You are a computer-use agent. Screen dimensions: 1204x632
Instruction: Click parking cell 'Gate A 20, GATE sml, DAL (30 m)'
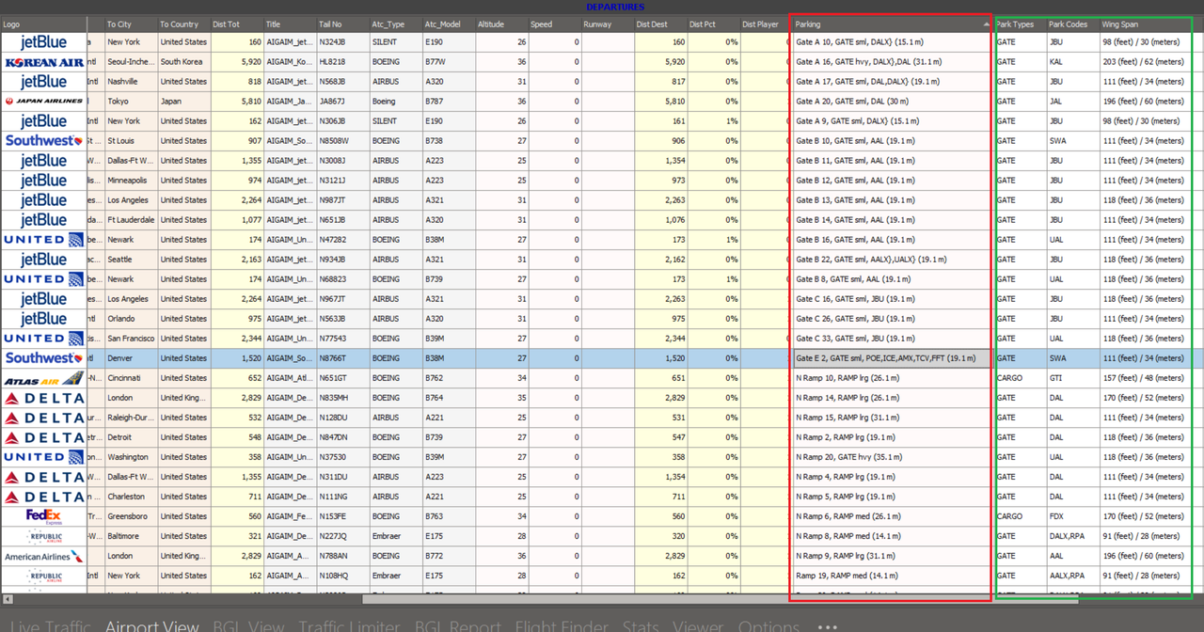pos(892,102)
